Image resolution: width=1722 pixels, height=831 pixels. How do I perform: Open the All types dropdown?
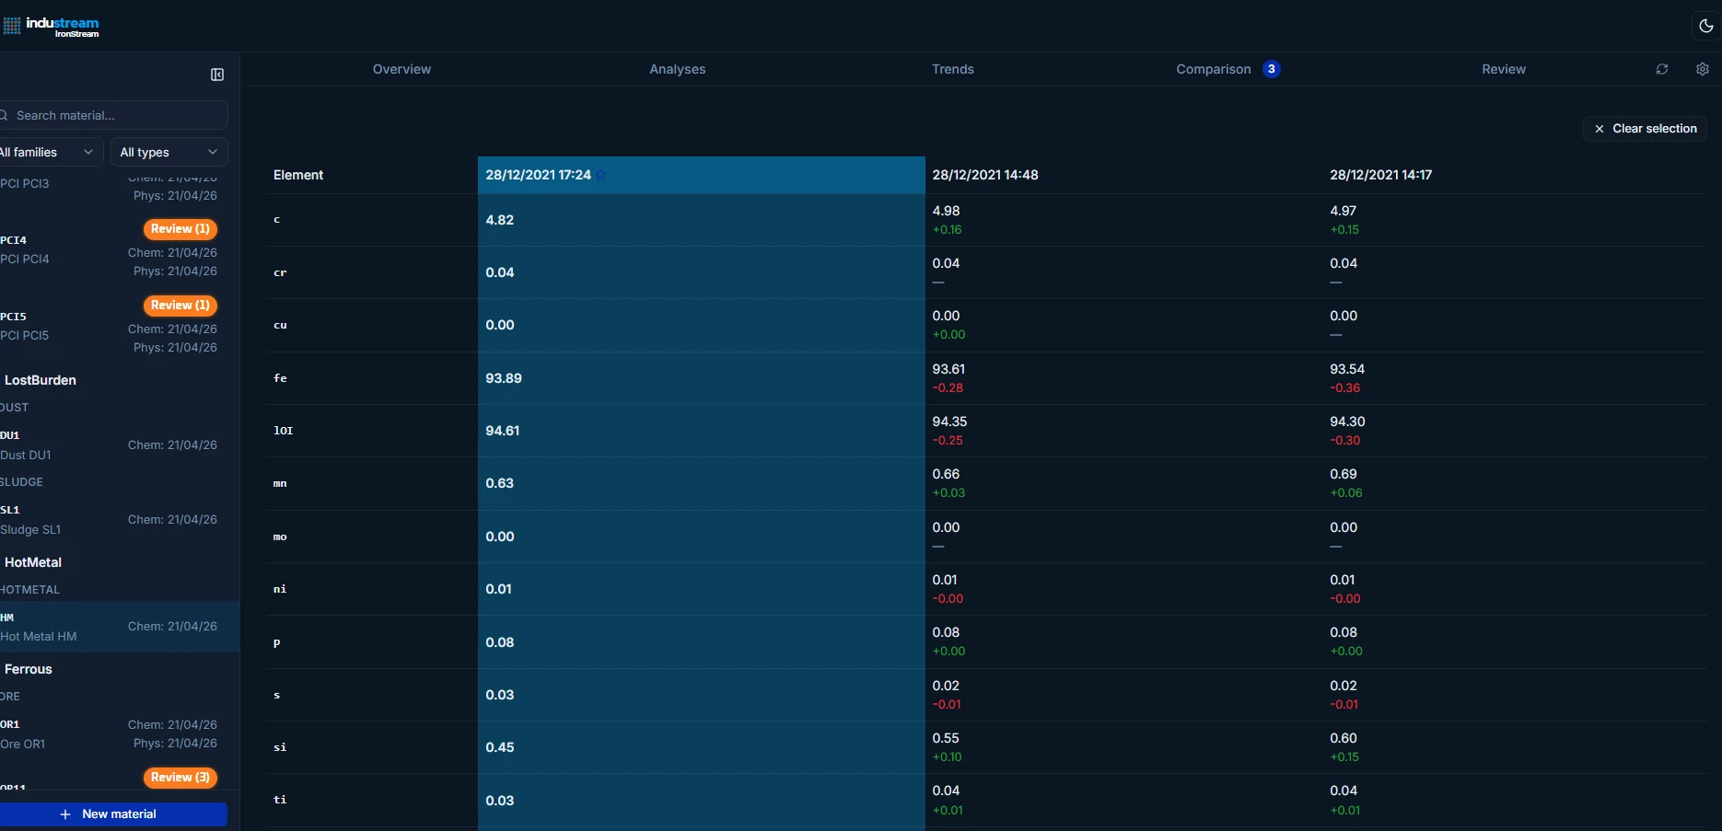point(169,152)
